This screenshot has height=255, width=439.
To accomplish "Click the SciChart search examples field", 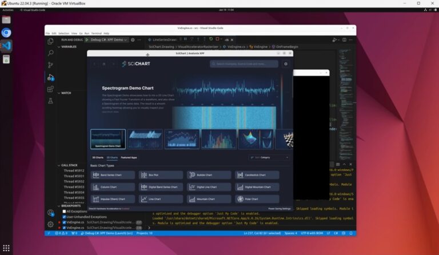I will 244,64.
